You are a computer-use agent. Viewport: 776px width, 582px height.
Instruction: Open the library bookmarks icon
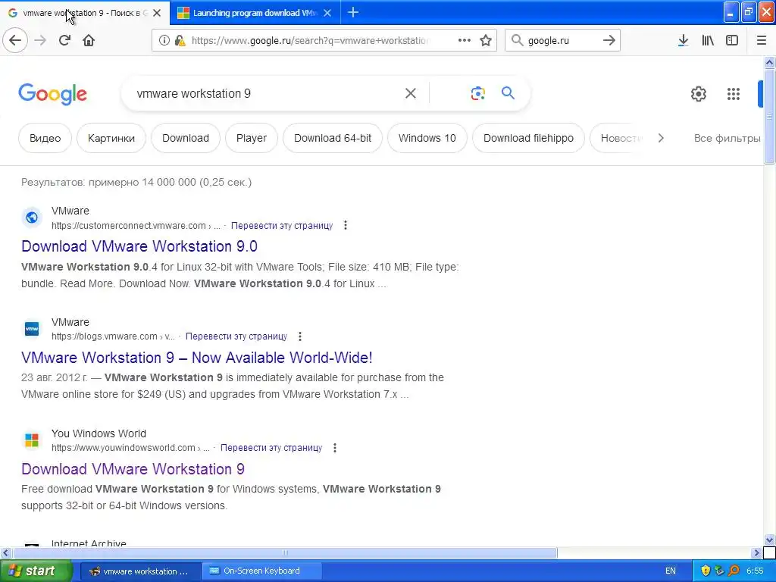pos(708,40)
